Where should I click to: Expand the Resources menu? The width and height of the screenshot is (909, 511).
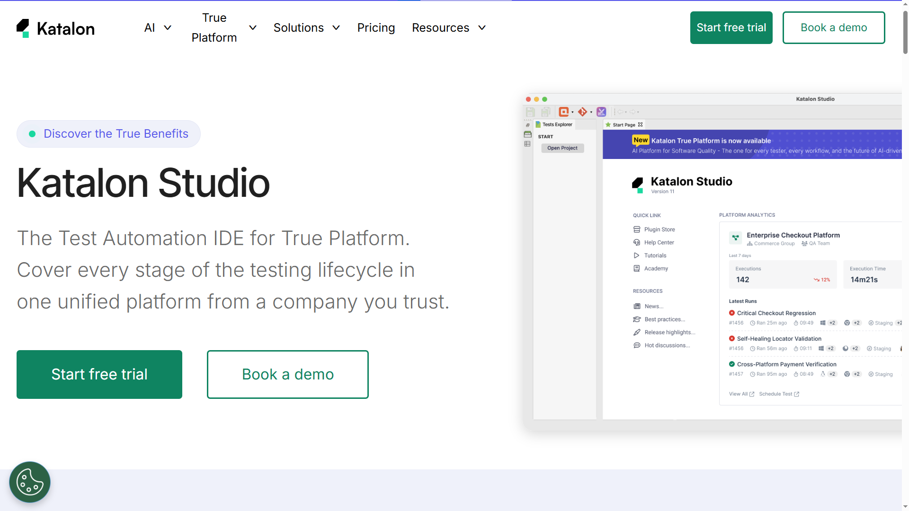(x=448, y=28)
